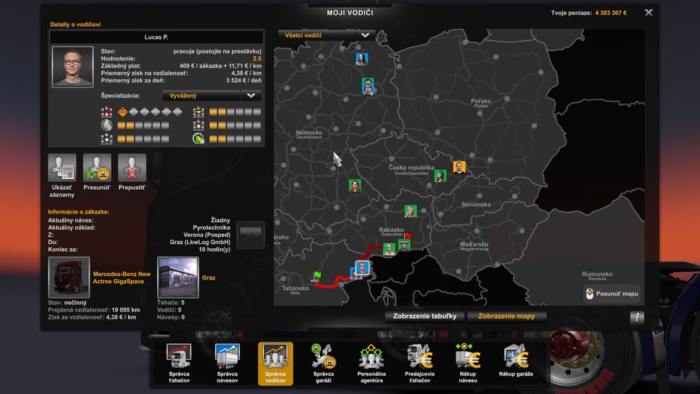700x394 pixels.
Task: Click the trailer icon in job info
Action: pos(250,234)
